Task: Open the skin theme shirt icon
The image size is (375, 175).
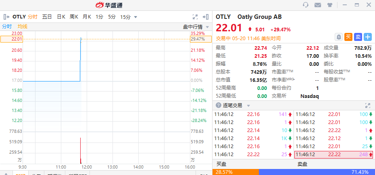Action: [x=330, y=5]
